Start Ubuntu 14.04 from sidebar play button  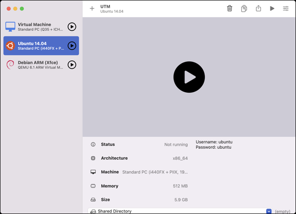72,46
